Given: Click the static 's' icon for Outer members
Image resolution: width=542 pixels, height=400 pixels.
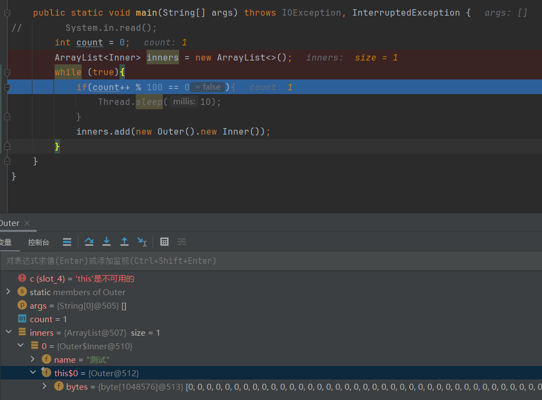Looking at the screenshot, I should tap(22, 291).
